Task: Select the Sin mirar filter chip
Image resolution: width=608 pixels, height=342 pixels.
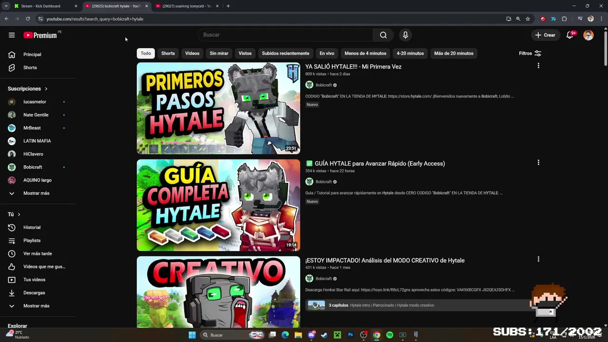Action: (219, 53)
